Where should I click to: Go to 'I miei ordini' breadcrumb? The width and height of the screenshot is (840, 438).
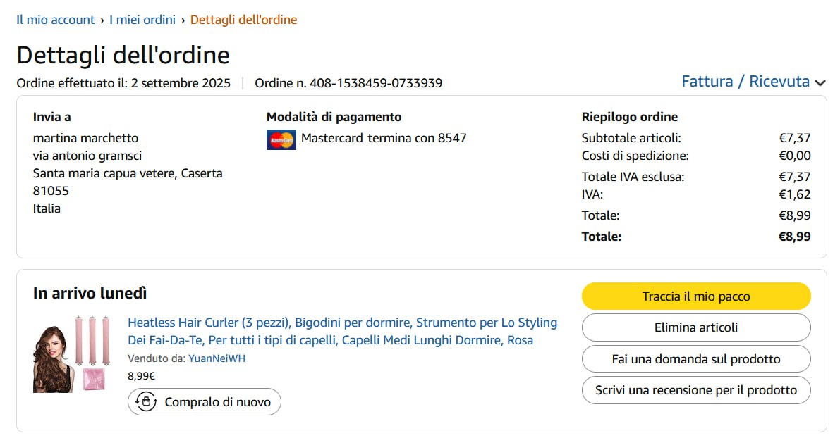(x=142, y=20)
